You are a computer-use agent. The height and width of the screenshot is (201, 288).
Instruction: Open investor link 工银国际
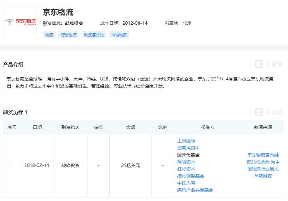[186, 141]
